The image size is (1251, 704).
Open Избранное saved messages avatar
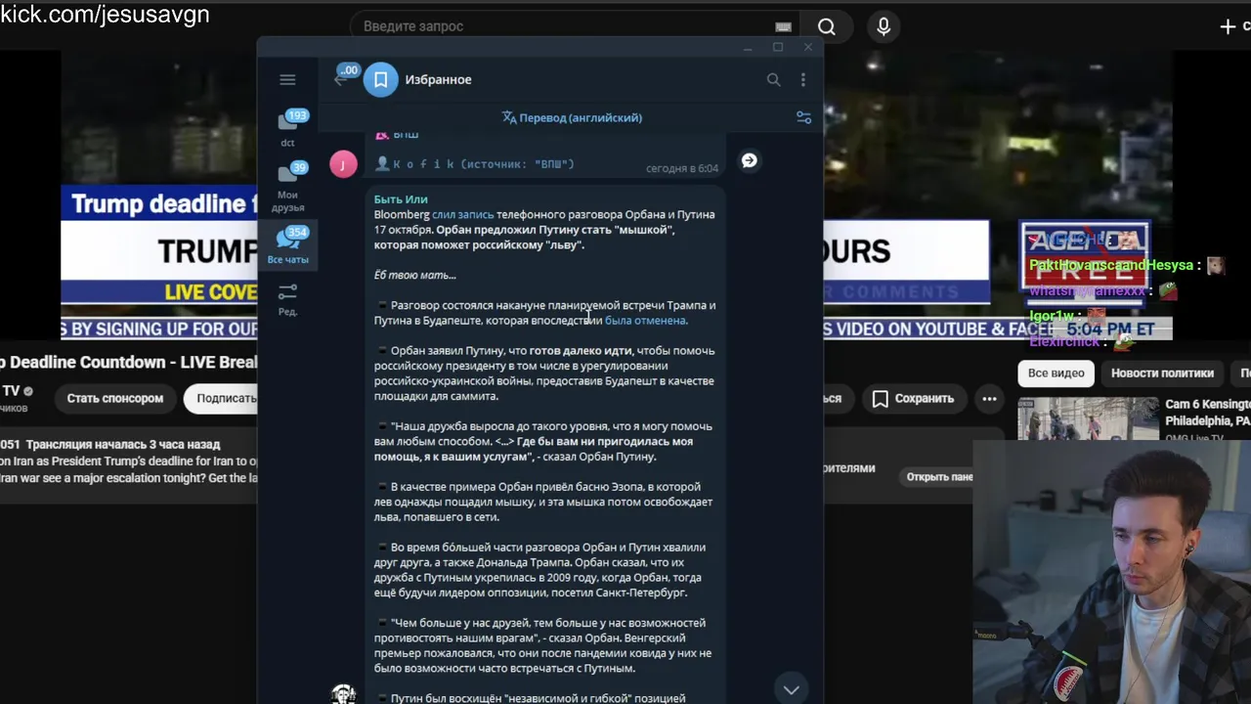(x=381, y=80)
